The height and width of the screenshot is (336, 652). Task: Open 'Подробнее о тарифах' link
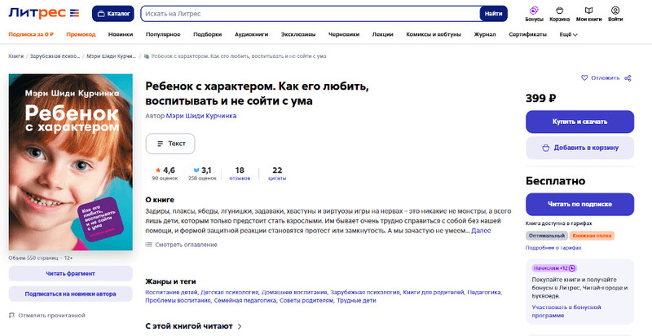click(553, 248)
